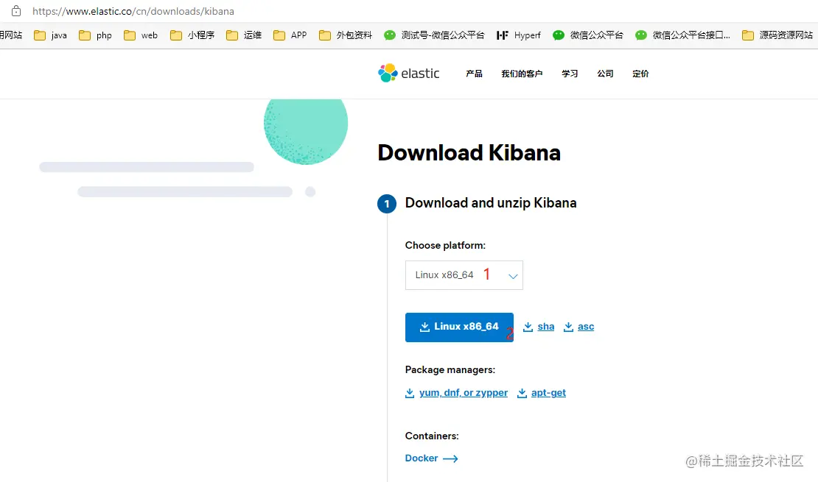Viewport: 818px width, 482px height.
Task: Click the Package managers label
Action: coord(450,370)
